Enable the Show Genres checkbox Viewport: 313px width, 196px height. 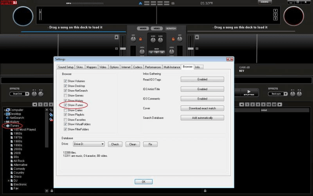pyautogui.click(x=65, y=96)
